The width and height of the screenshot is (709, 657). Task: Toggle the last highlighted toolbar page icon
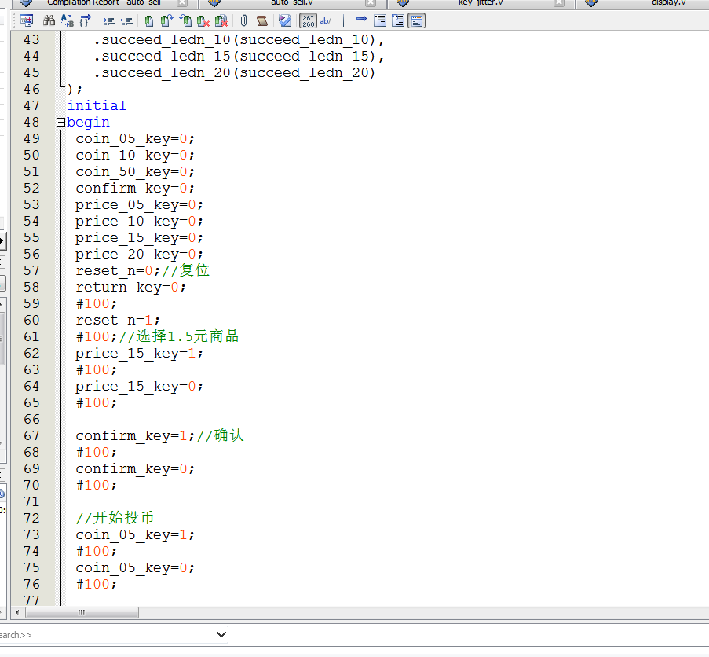click(416, 20)
